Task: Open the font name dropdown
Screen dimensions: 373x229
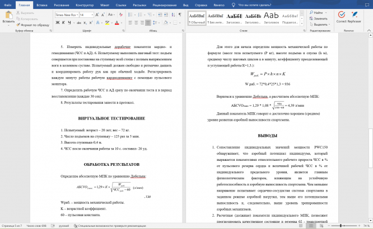Action: click(x=77, y=15)
